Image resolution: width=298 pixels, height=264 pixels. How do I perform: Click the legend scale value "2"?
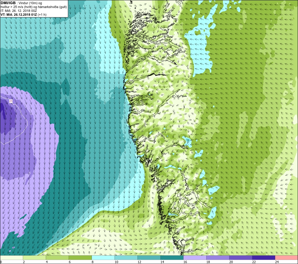[x=24, y=262]
